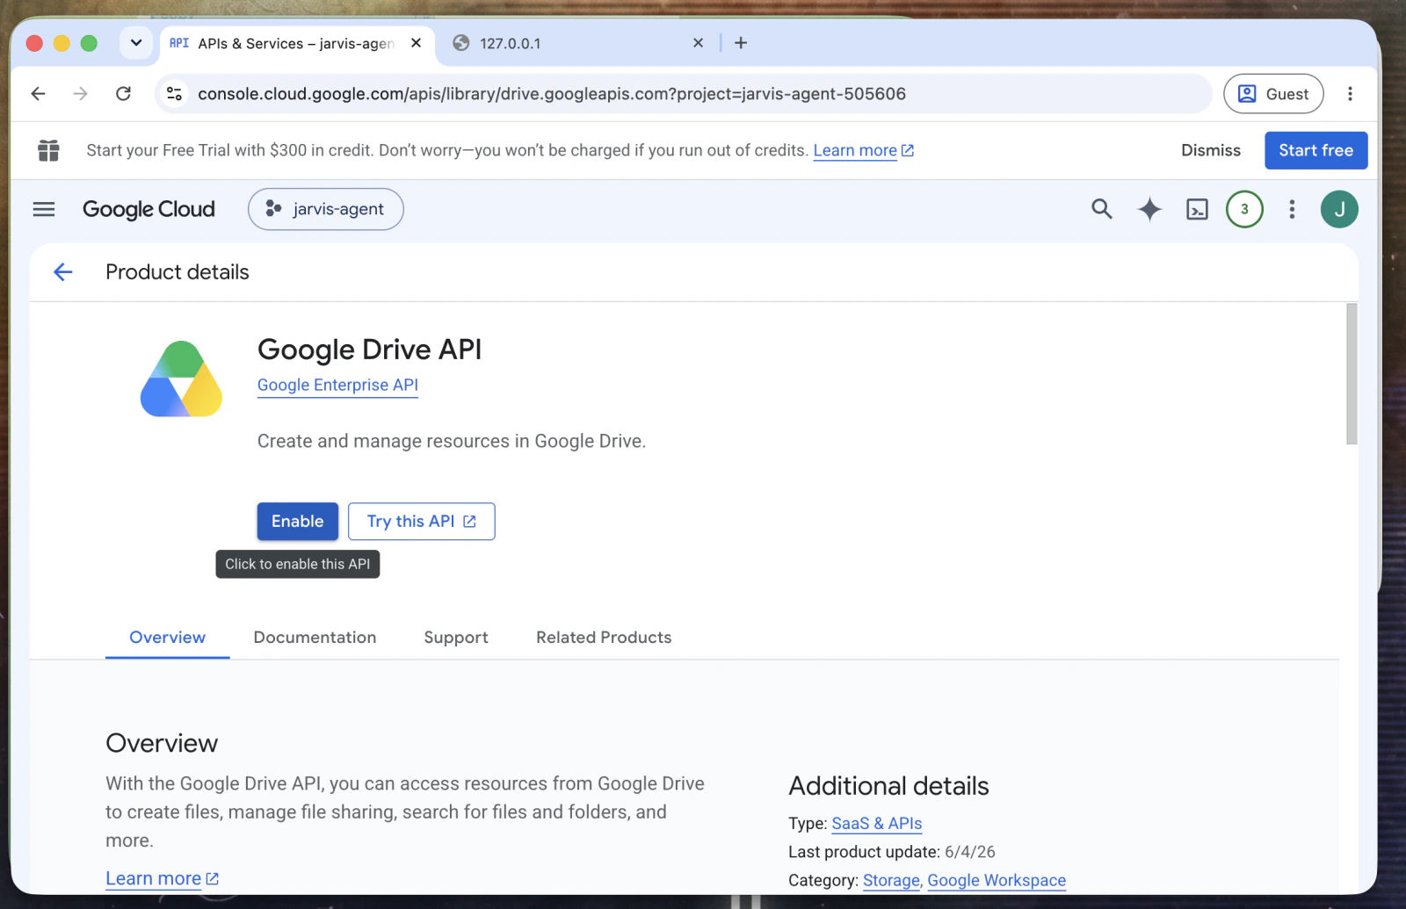
Task: Open the Chrome three-dot menu
Action: coord(1350,94)
